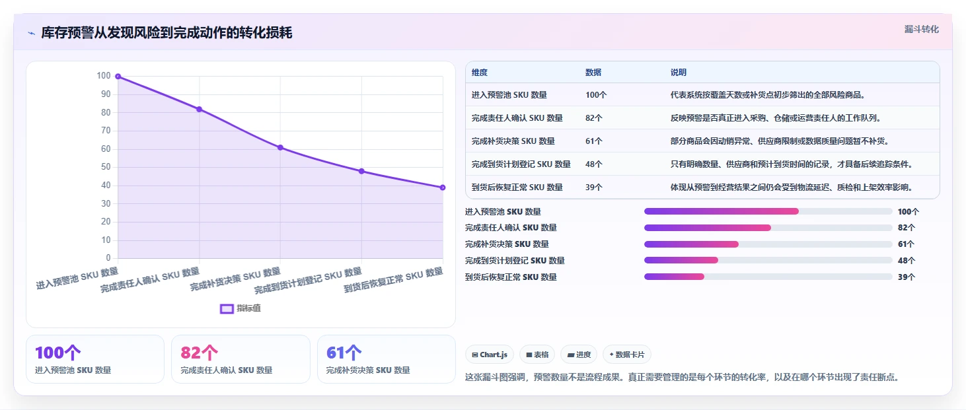966x410 pixels.
Task: Click table value 100个 in 数据 column
Action: point(596,95)
